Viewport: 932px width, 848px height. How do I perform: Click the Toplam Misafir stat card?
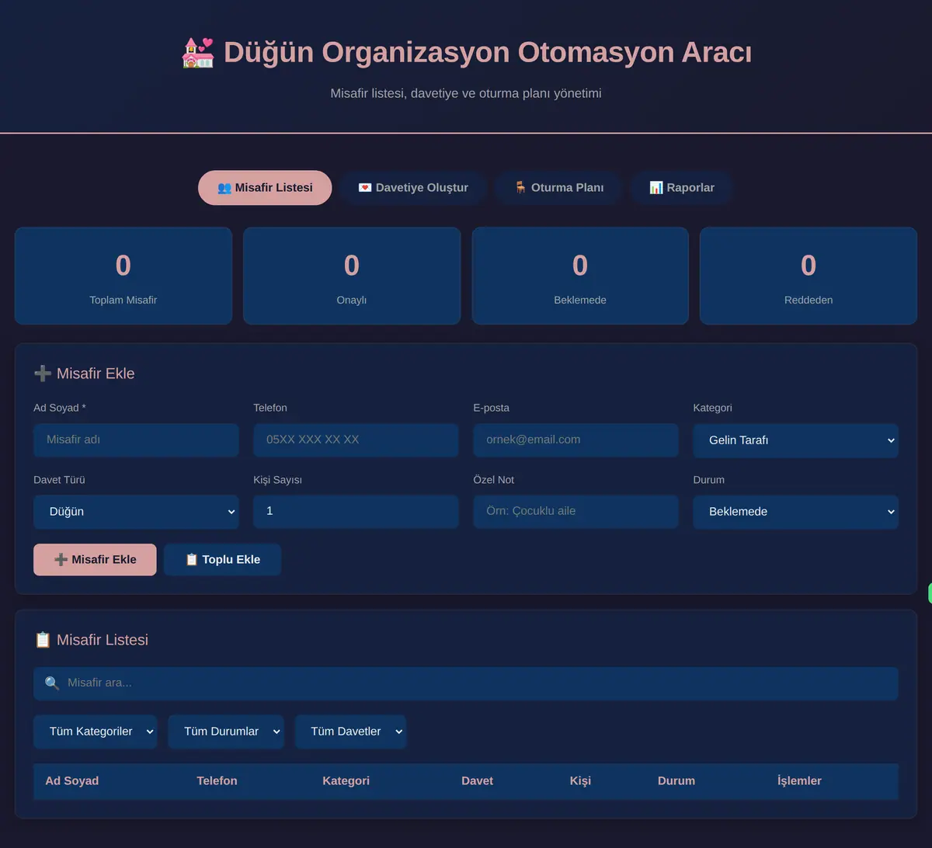(123, 276)
